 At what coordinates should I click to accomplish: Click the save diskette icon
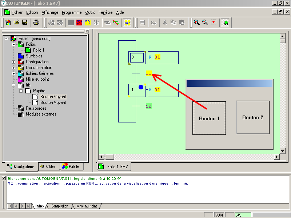click(25, 23)
